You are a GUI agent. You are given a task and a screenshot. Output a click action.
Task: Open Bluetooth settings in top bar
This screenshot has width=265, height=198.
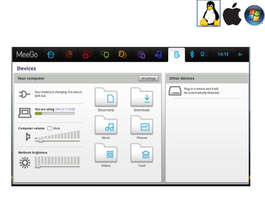point(192,54)
